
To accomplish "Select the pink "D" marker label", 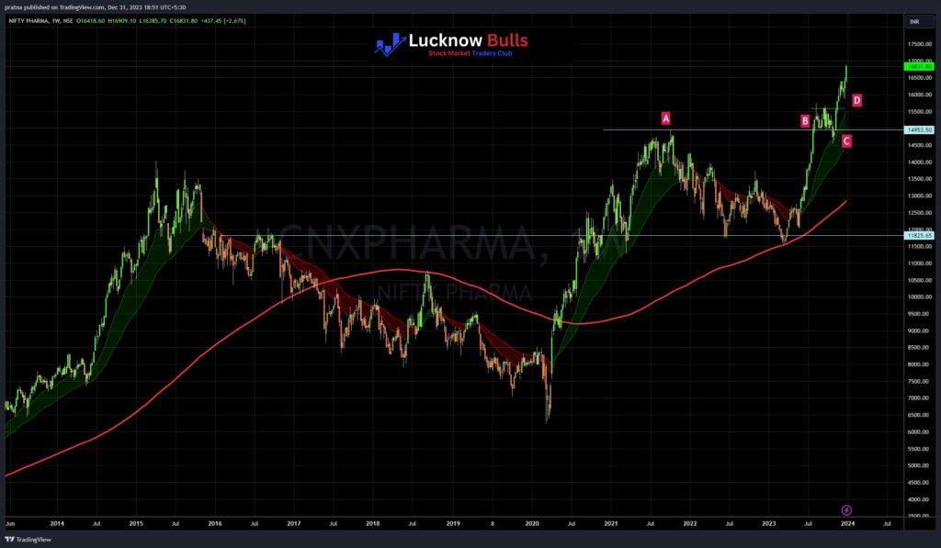I will pyautogui.click(x=856, y=100).
